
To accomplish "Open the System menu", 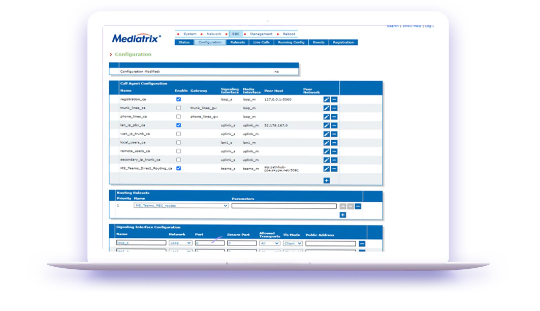I will [x=190, y=34].
